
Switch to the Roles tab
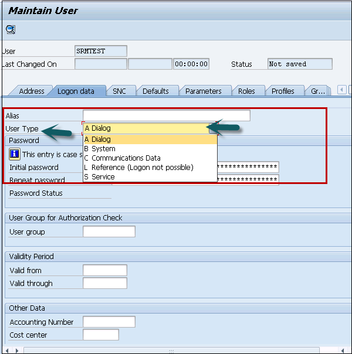pyautogui.click(x=246, y=91)
